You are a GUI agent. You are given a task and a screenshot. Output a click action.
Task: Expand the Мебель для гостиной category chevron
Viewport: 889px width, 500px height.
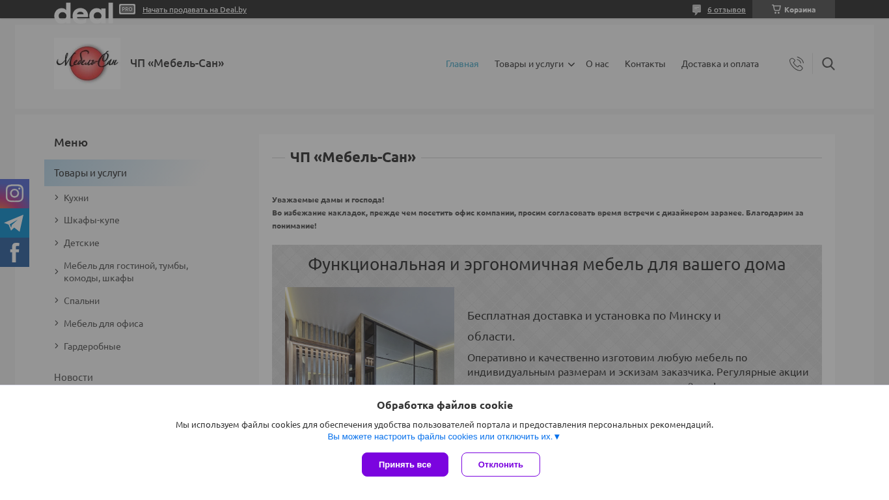coord(57,271)
